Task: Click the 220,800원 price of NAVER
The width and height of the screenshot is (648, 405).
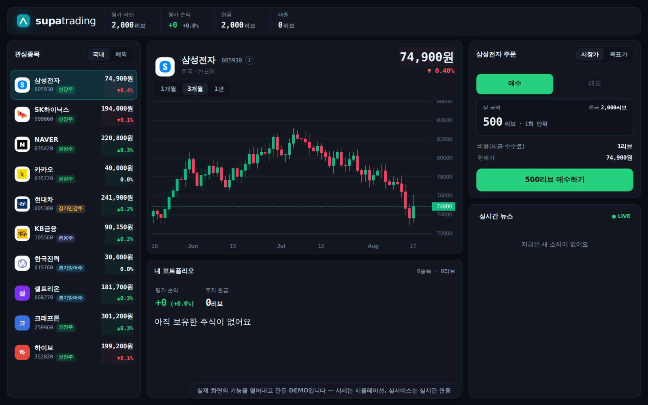Action: [117, 138]
